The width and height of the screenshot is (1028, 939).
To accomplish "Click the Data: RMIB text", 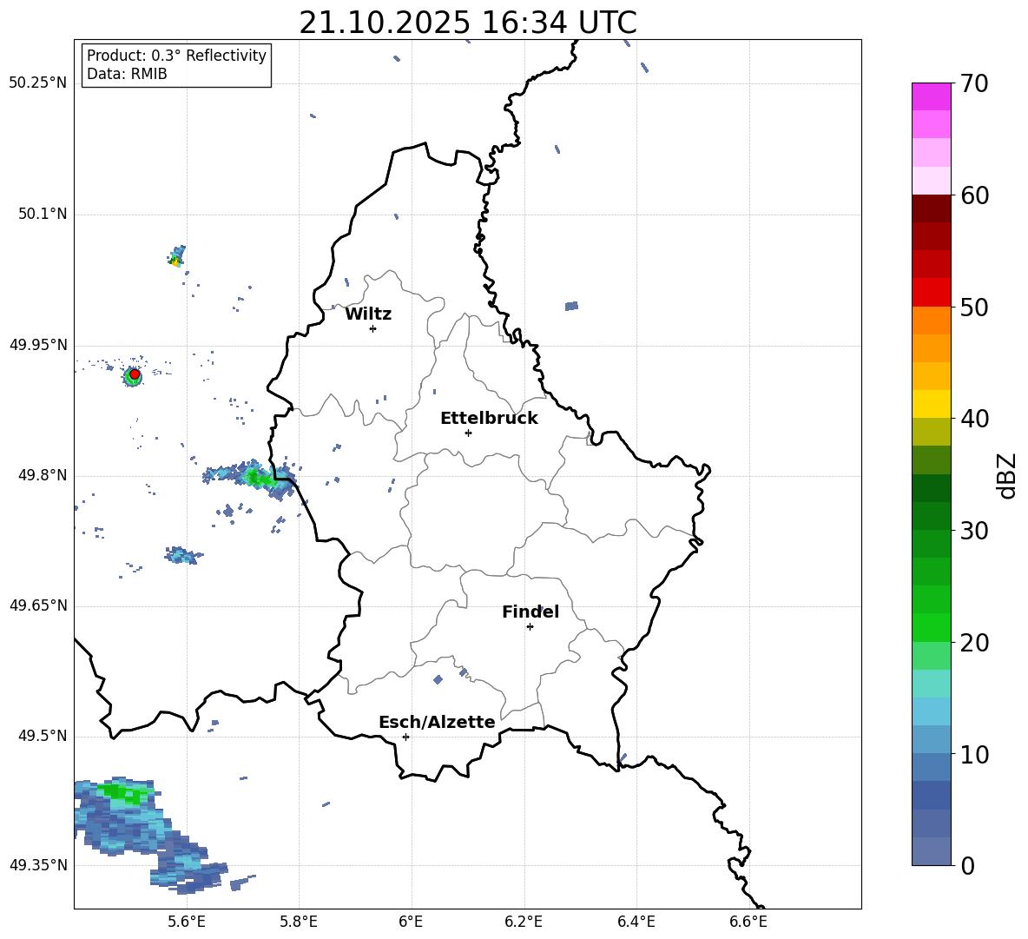I will point(127,74).
